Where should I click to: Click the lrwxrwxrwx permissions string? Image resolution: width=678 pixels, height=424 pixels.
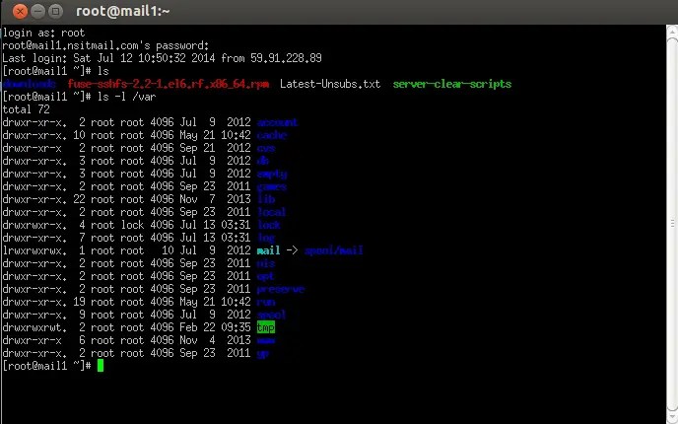[34, 250]
